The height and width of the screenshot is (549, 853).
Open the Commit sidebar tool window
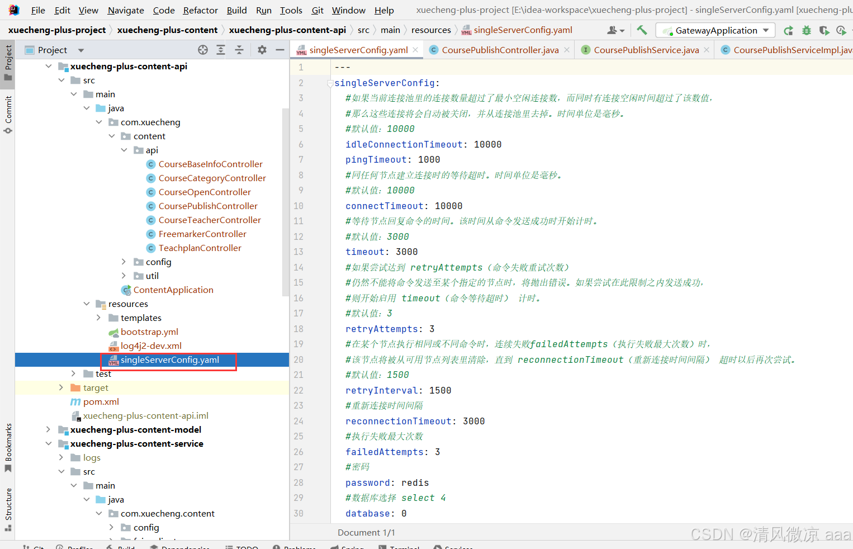[x=8, y=115]
